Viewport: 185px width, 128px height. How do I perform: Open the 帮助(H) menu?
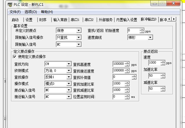pyautogui.click(x=47, y=12)
